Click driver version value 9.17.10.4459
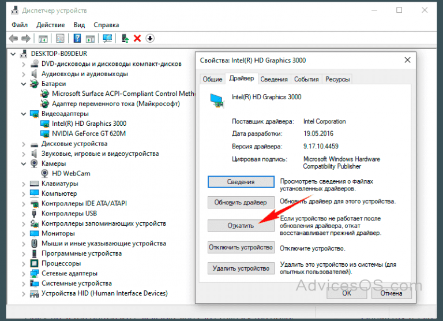 (x=321, y=146)
